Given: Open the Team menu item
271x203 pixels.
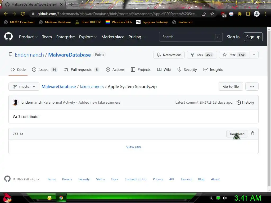Looking at the screenshot, I should point(47,37).
